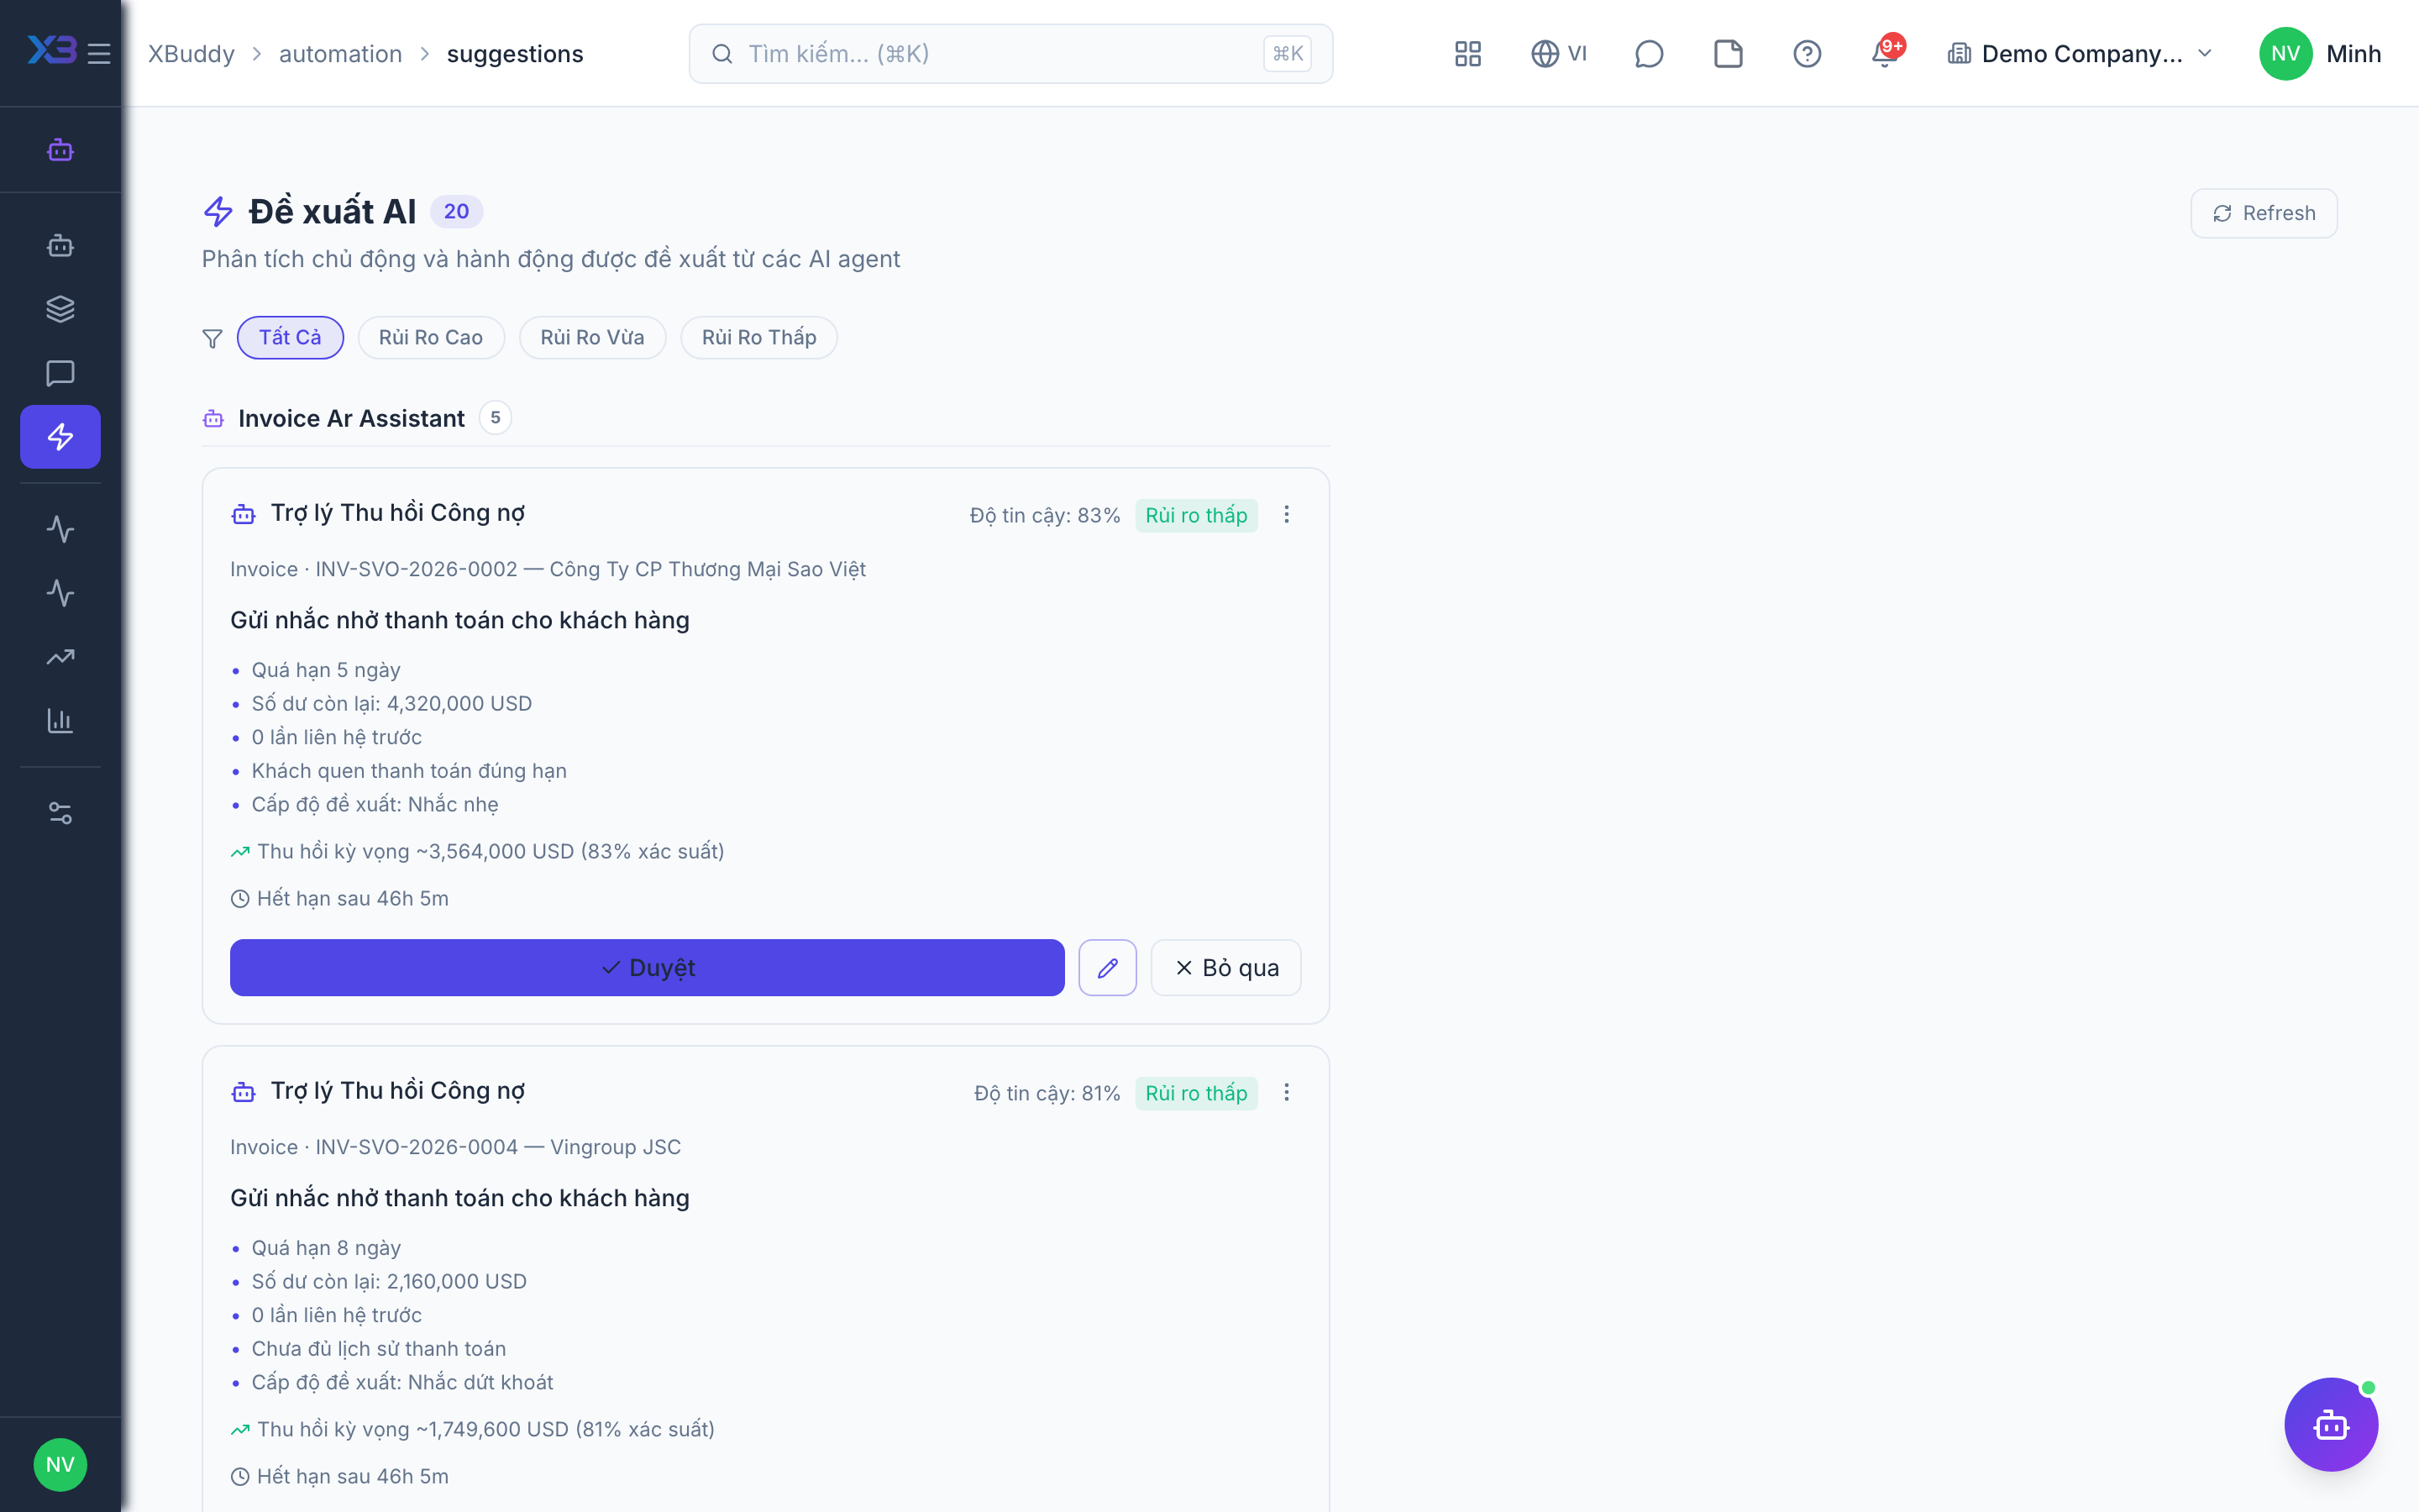Select the Tất Cả filter tab
Viewport: 2419px width, 1512px height.
[x=290, y=337]
